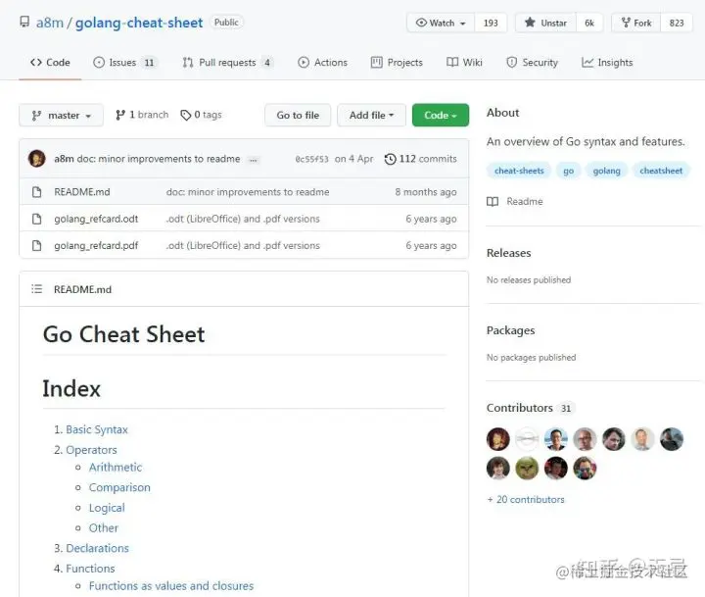Image resolution: width=705 pixels, height=597 pixels.
Task: Open the master branch dropdown
Action: [x=61, y=116]
